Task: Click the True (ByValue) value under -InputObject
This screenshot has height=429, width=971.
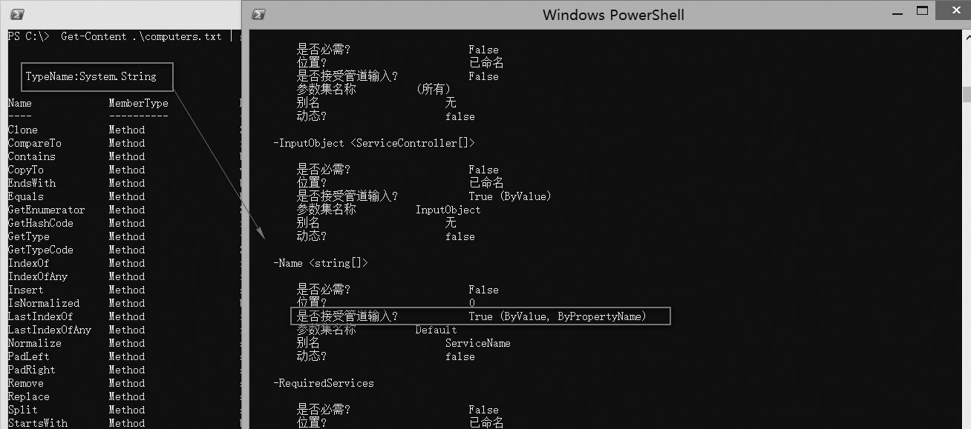Action: [509, 196]
